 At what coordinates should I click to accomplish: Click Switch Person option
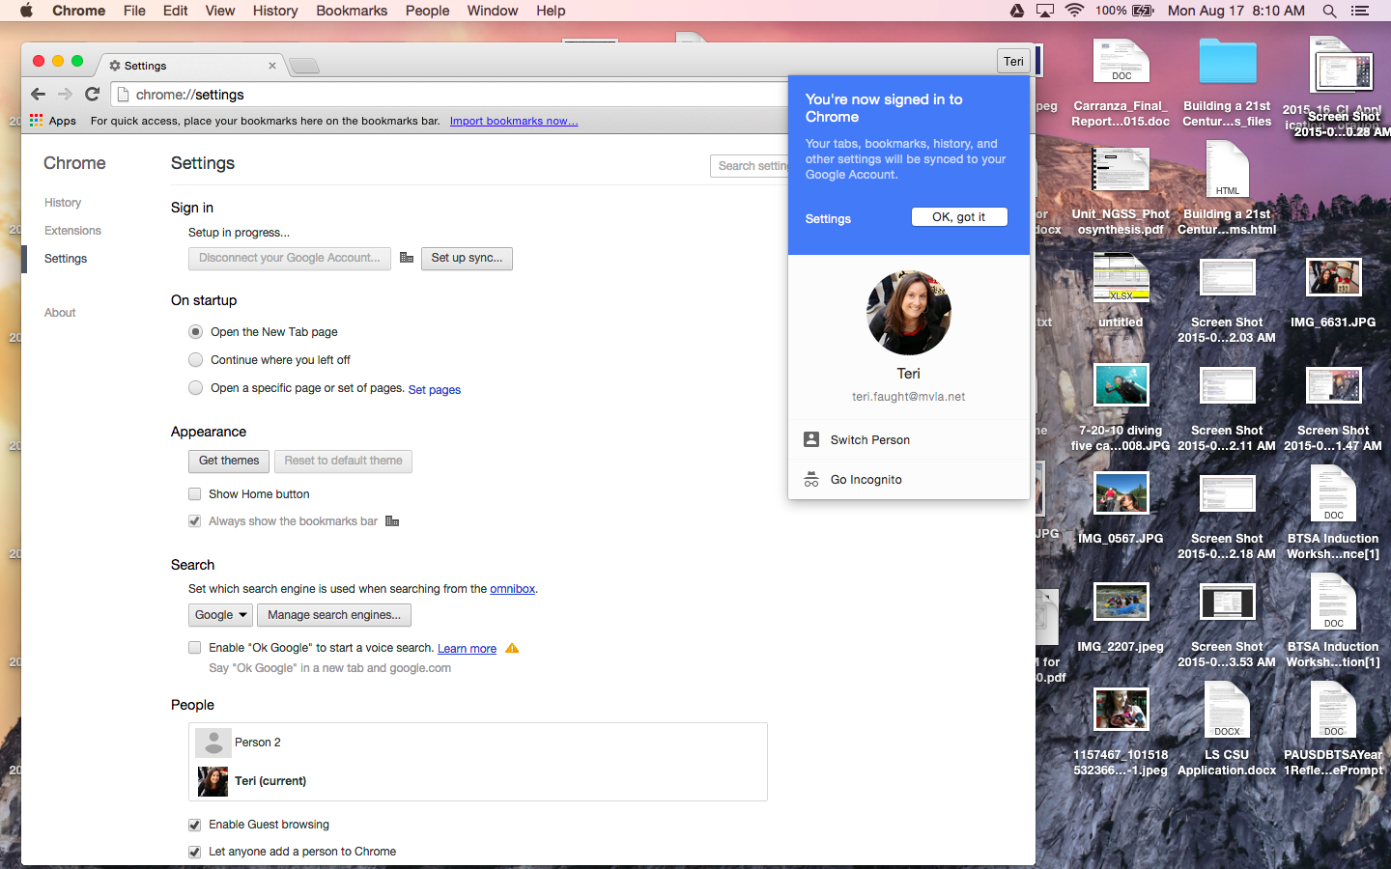tap(909, 440)
